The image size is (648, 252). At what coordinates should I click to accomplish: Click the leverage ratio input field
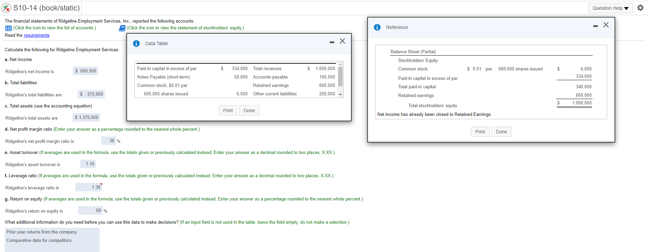pos(89,187)
